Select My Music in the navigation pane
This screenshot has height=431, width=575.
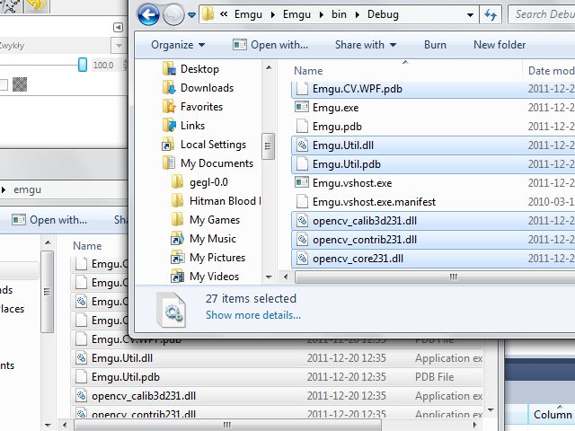click(204, 239)
